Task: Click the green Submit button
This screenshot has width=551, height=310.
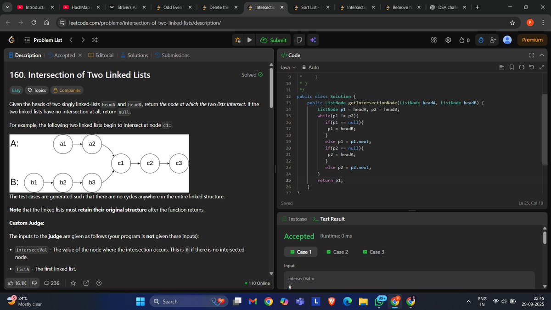Action: coord(273,40)
